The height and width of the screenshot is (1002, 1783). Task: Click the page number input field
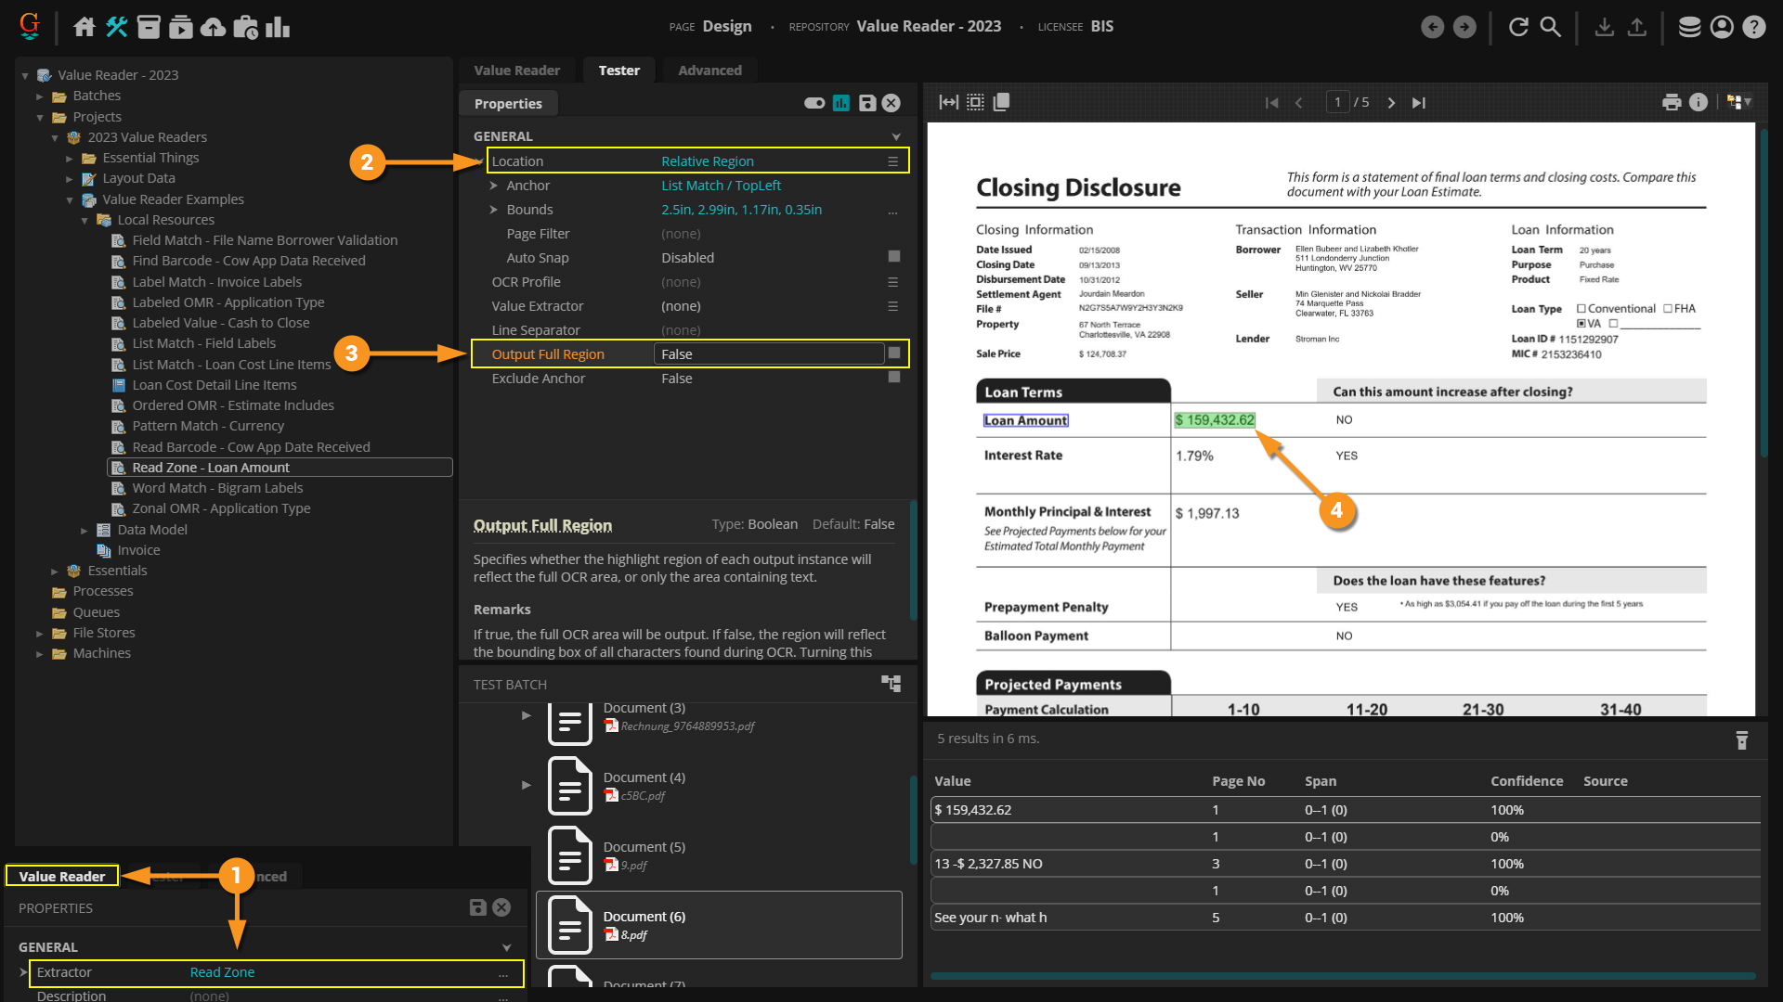coord(1337,103)
